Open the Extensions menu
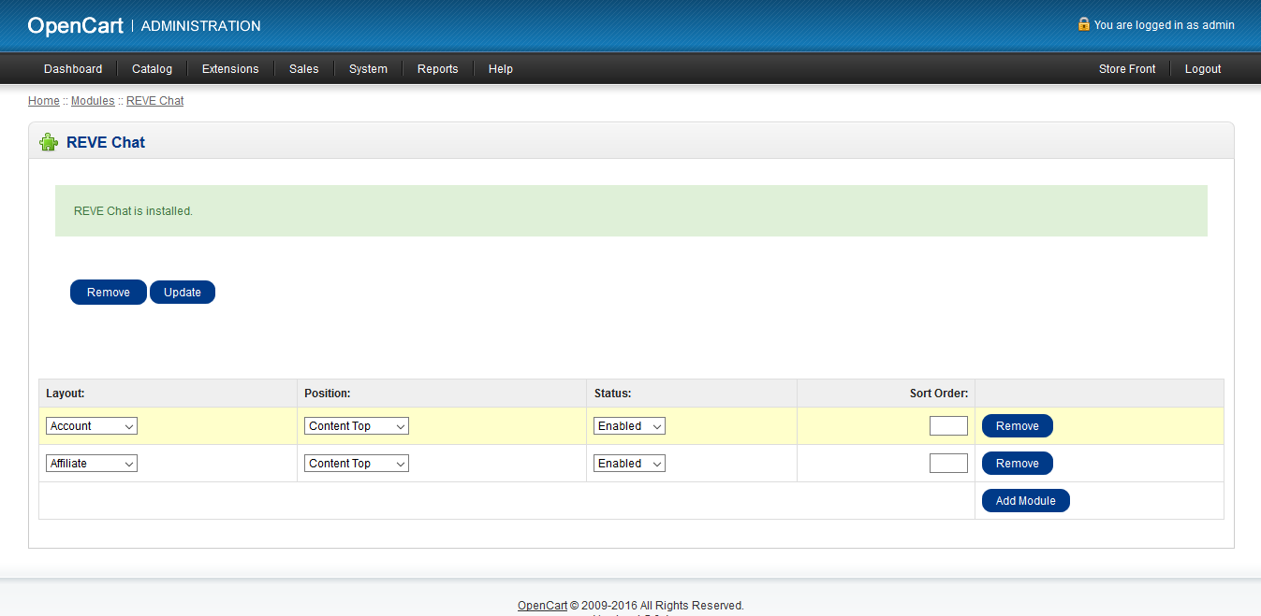This screenshot has width=1261, height=616. click(230, 68)
